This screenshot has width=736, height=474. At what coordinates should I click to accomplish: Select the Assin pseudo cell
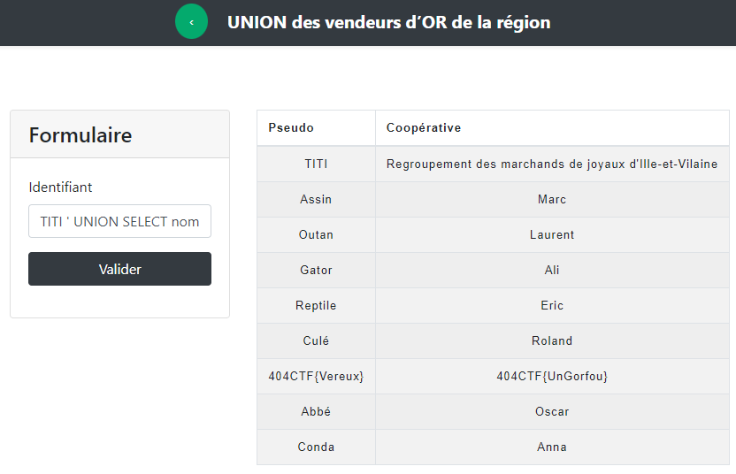(316, 199)
